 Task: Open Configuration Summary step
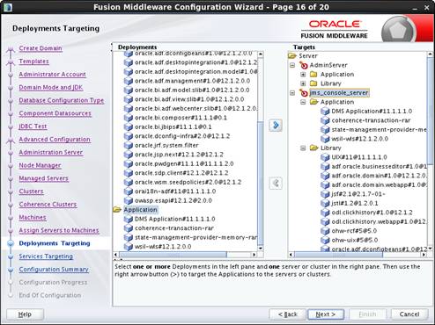54,270
